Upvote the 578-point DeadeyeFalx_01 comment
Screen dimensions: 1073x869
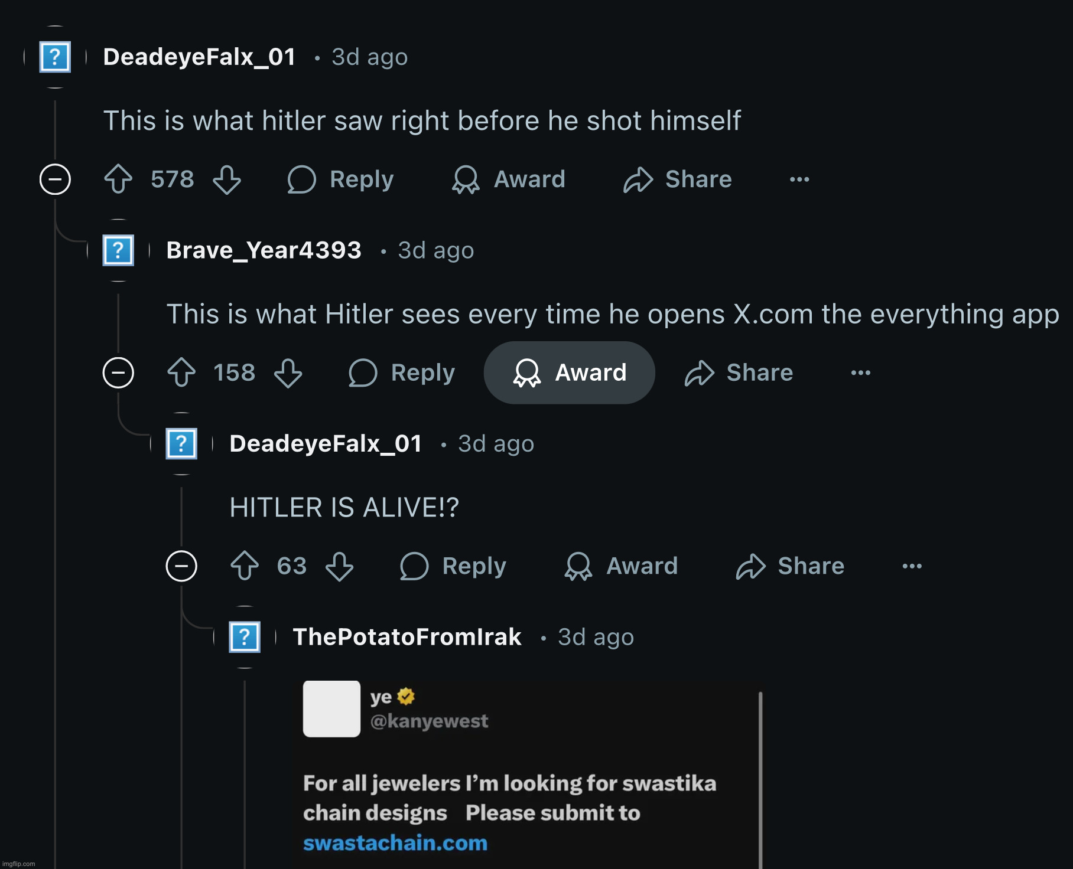[x=118, y=179]
